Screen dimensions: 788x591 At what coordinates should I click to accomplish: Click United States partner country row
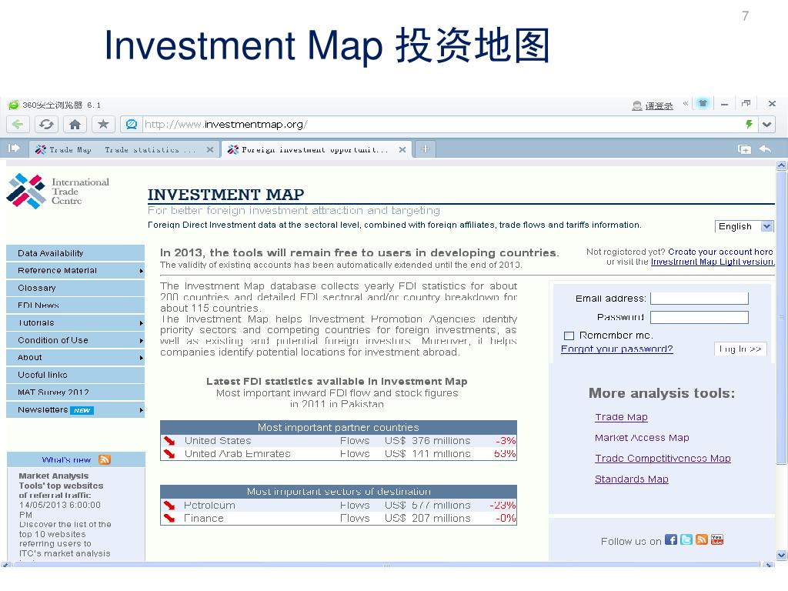[339, 441]
